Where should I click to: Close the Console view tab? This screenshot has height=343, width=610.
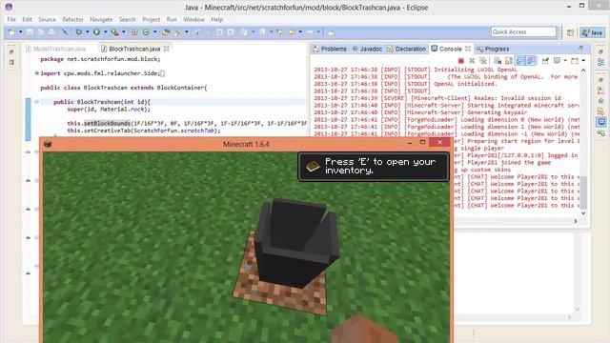(468, 49)
